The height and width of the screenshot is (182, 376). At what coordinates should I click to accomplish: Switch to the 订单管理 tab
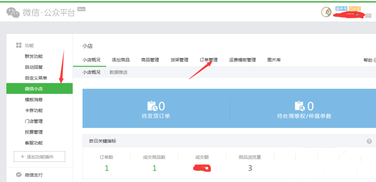209,60
